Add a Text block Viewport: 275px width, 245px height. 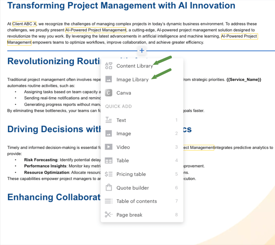coord(142,120)
